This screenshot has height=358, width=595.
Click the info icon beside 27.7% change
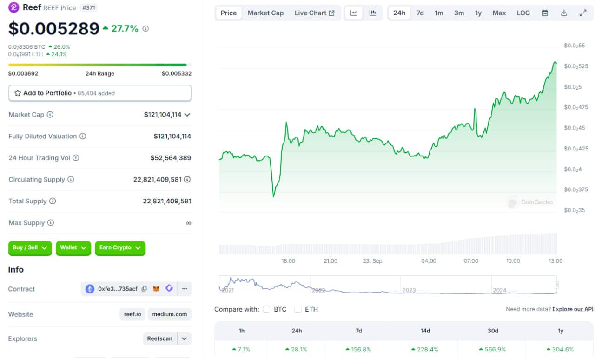[145, 29]
